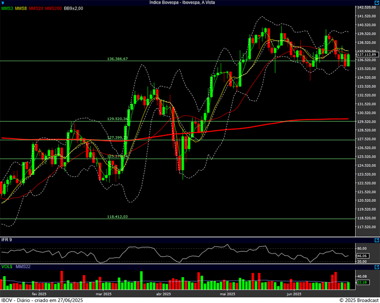Click the mar 2025 date axis label
The height and width of the screenshot is (303, 380).
[103, 294]
